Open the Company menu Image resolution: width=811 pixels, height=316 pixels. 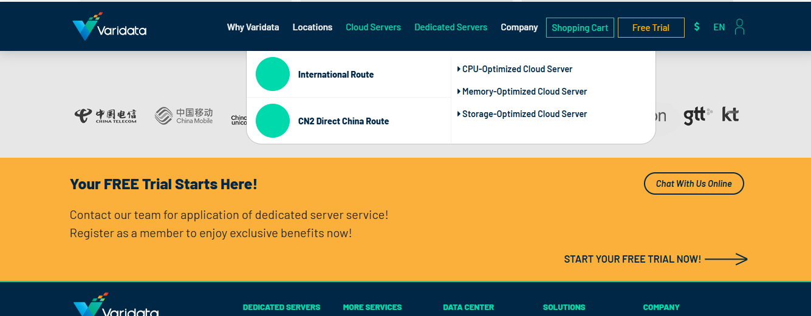(519, 27)
